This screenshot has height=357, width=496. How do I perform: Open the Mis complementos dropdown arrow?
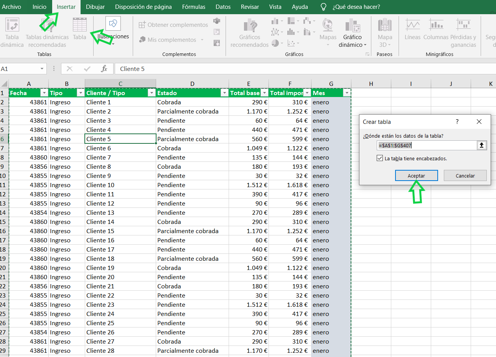pyautogui.click(x=202, y=40)
